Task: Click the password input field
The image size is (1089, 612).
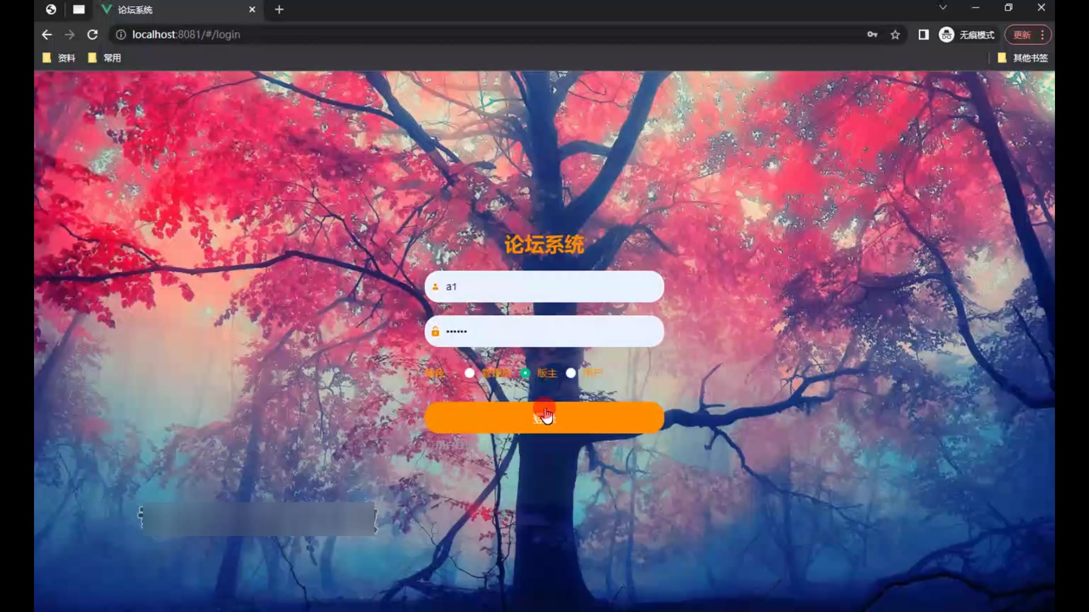Action: tap(544, 331)
